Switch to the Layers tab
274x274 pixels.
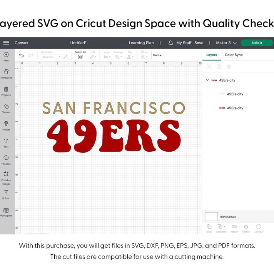(x=212, y=55)
